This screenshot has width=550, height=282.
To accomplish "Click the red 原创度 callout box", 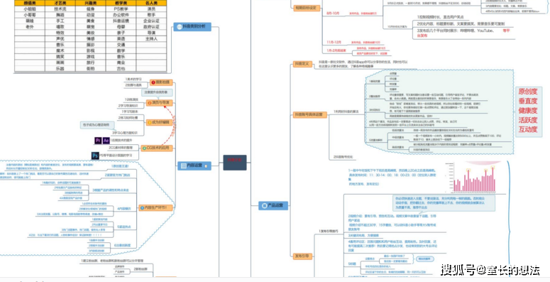I will [x=528, y=111].
